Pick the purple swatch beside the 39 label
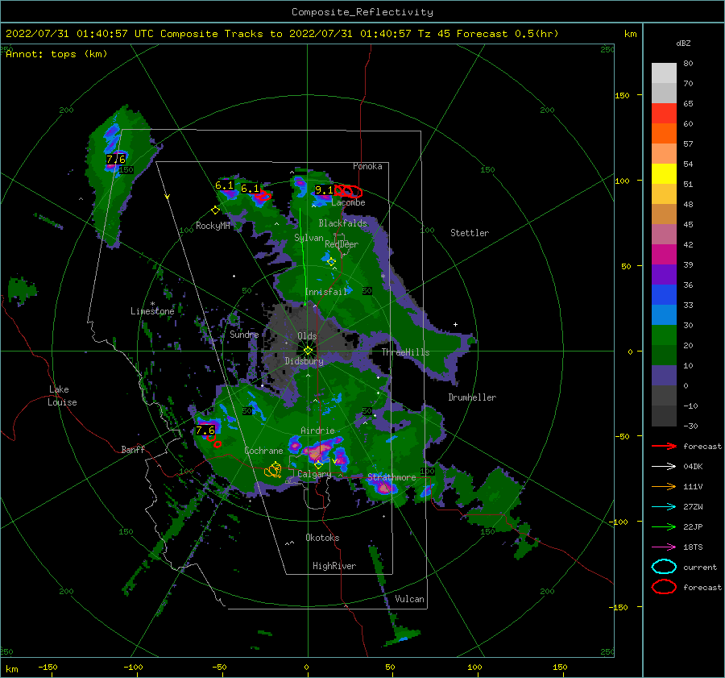Screen dimensions: 725x678 pyautogui.click(x=664, y=275)
